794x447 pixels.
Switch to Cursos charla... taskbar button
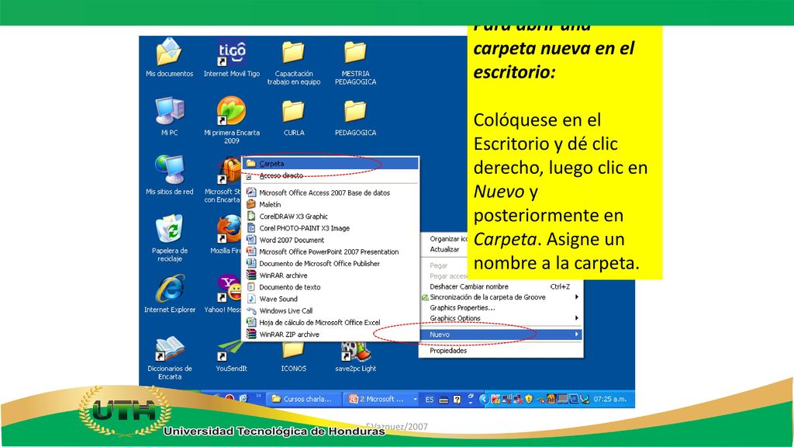(x=303, y=400)
